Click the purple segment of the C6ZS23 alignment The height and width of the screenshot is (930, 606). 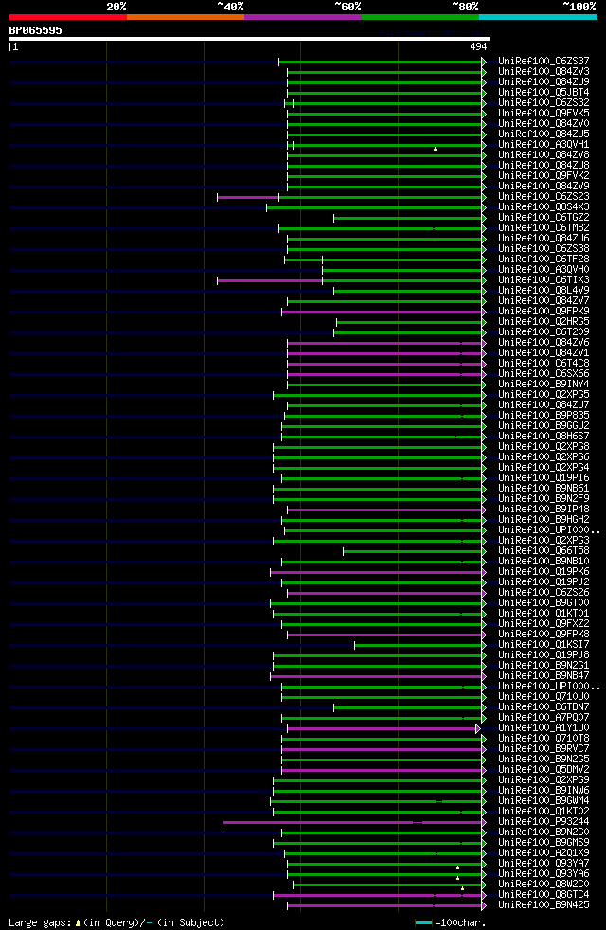(248, 198)
